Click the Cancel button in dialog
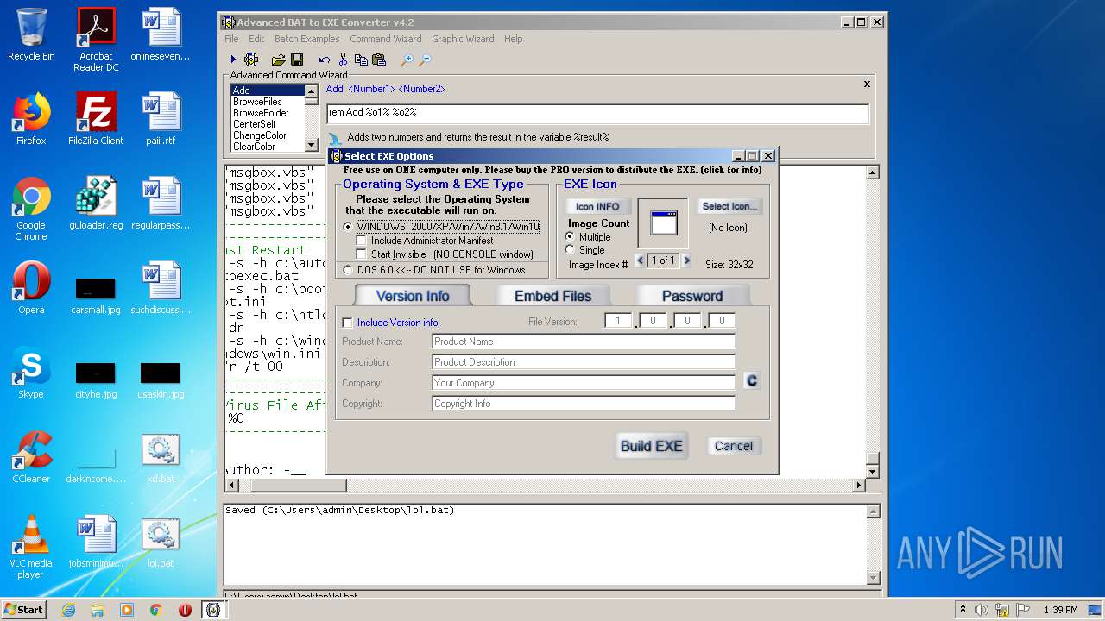1105x621 pixels. 734,446
